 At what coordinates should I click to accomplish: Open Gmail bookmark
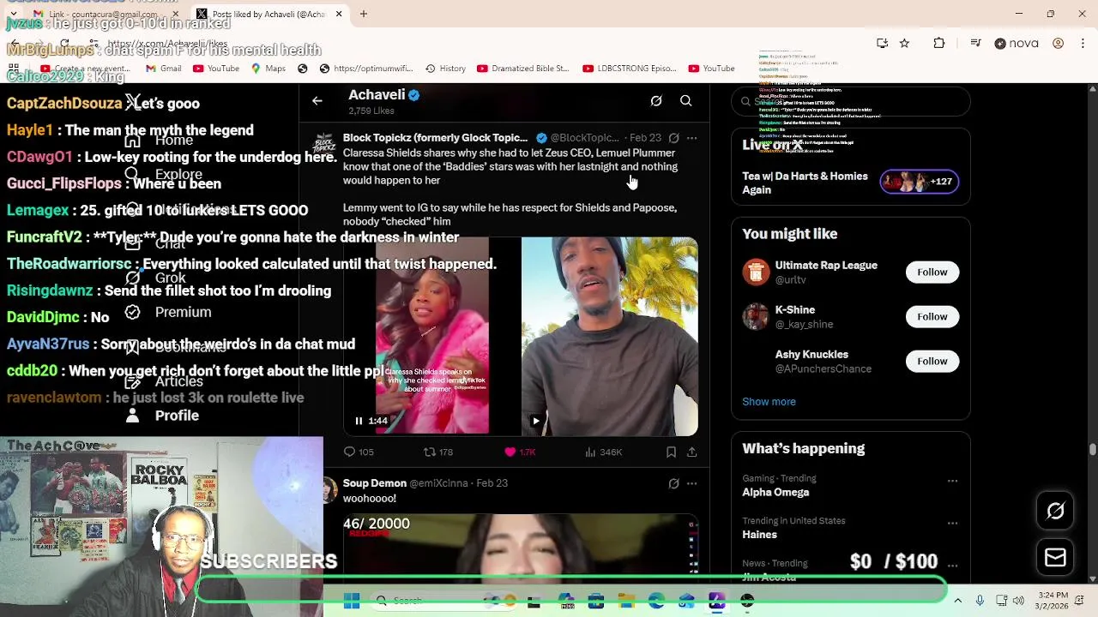coord(164,69)
